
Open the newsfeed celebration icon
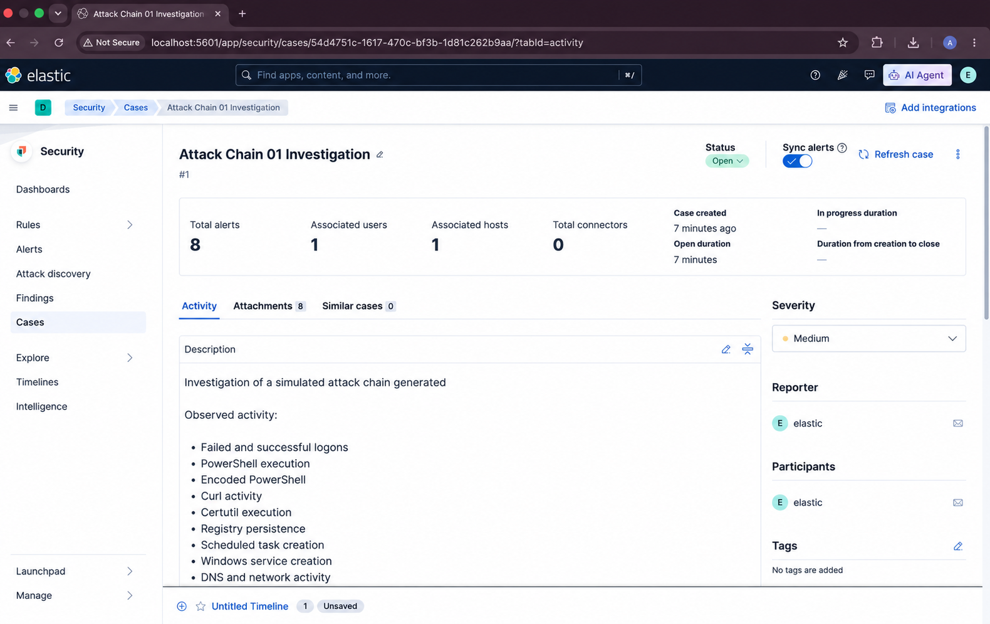click(843, 75)
